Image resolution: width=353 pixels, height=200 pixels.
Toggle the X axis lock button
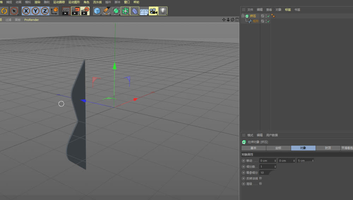[x=26, y=11]
